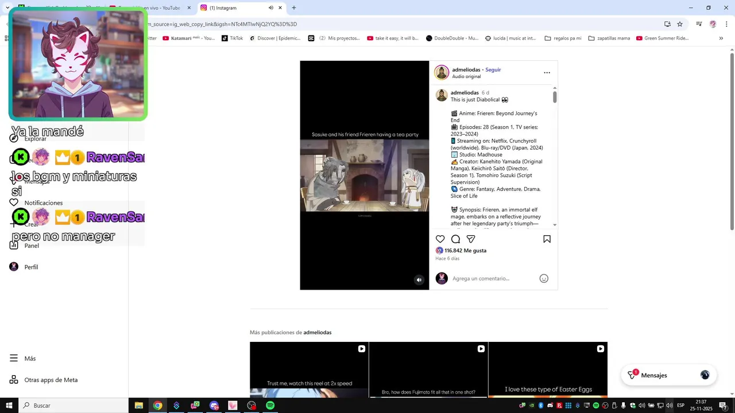Open Panel in the Instagram sidebar
The width and height of the screenshot is (735, 413).
tap(32, 246)
